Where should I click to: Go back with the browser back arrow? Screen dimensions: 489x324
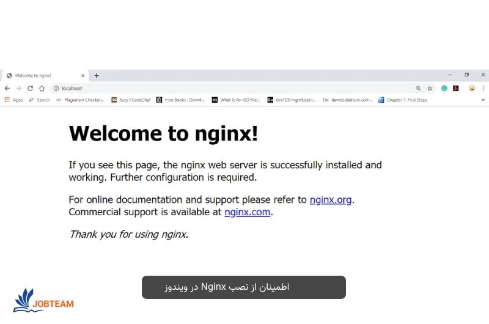pos(7,88)
